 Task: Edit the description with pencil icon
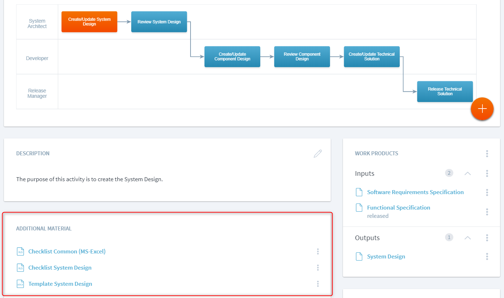317,154
